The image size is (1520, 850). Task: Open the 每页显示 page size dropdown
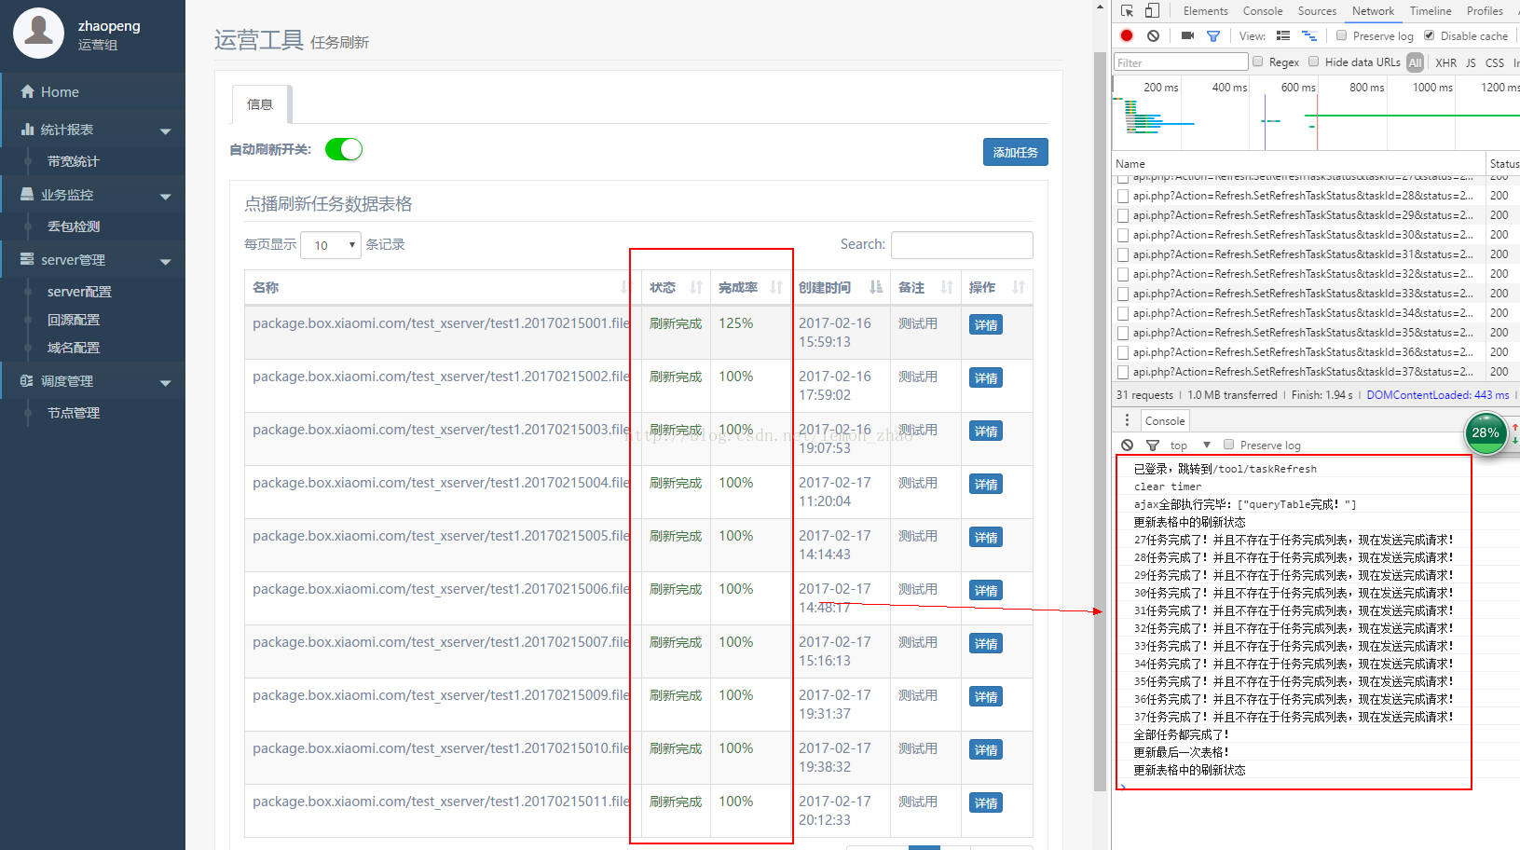(x=331, y=245)
